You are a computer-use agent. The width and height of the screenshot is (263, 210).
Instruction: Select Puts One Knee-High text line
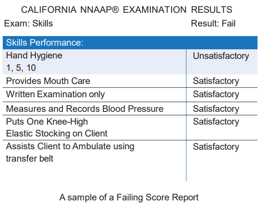coord(47,121)
